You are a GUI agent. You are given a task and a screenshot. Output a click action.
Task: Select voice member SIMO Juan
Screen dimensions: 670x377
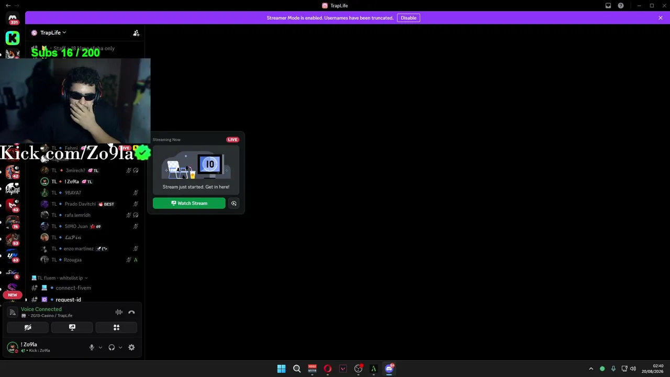(89, 226)
